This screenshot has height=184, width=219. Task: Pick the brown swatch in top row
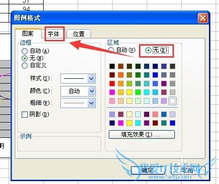pos(121,66)
